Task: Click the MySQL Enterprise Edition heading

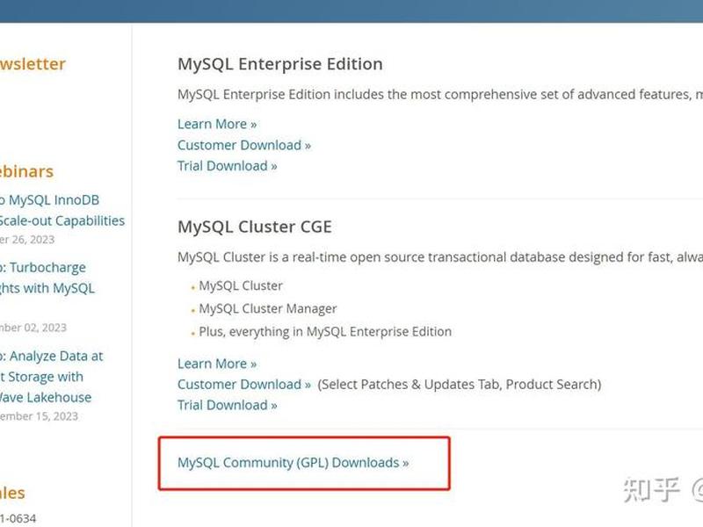Action: (280, 64)
